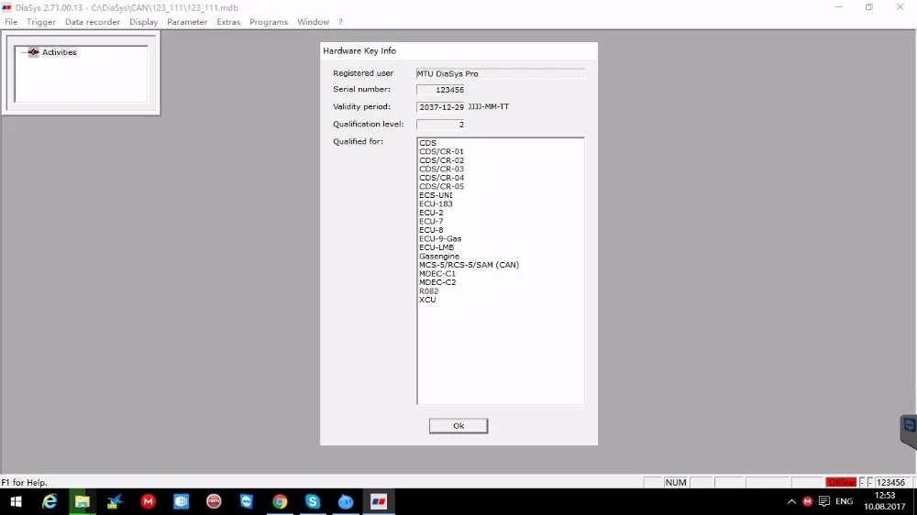Open Google Chrome from taskbar
Image resolution: width=917 pixels, height=515 pixels.
click(x=280, y=501)
